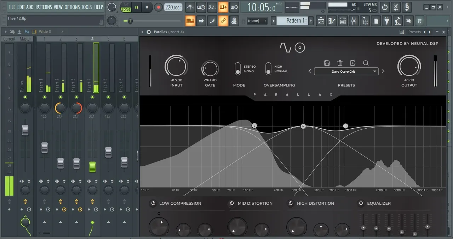Click the H crossover node on graph
The width and height of the screenshot is (453, 239).
346,126
